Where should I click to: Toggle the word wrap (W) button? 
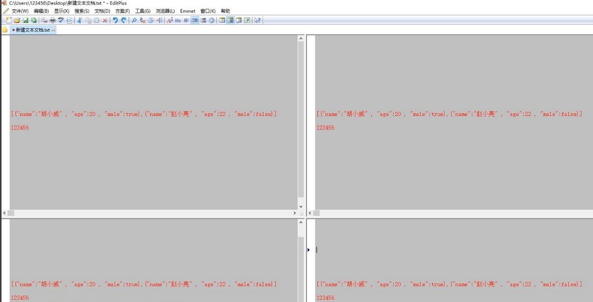tap(186, 20)
